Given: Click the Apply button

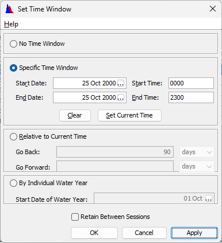Looking at the screenshot, I should (x=194, y=233).
